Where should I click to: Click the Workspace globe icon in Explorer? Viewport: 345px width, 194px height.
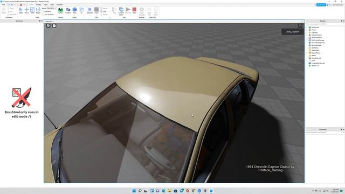click(x=309, y=27)
